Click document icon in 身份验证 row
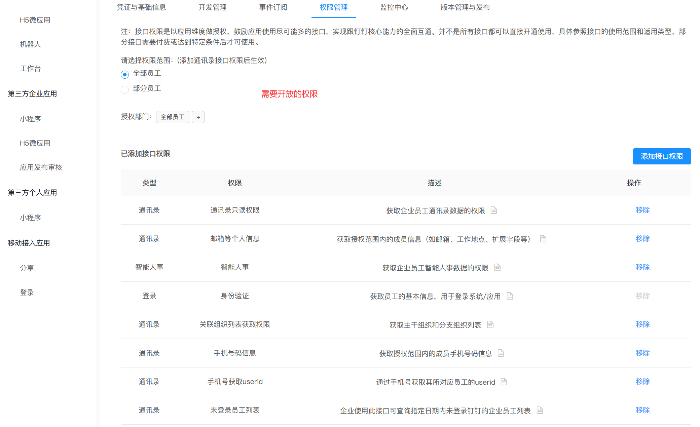The image size is (700, 427). pos(510,296)
